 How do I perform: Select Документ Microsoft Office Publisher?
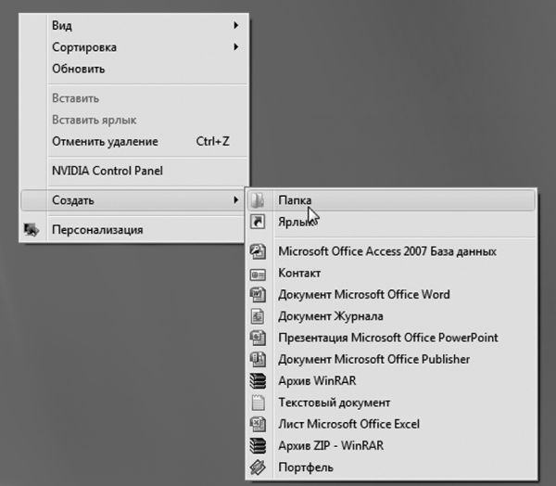coord(374,359)
